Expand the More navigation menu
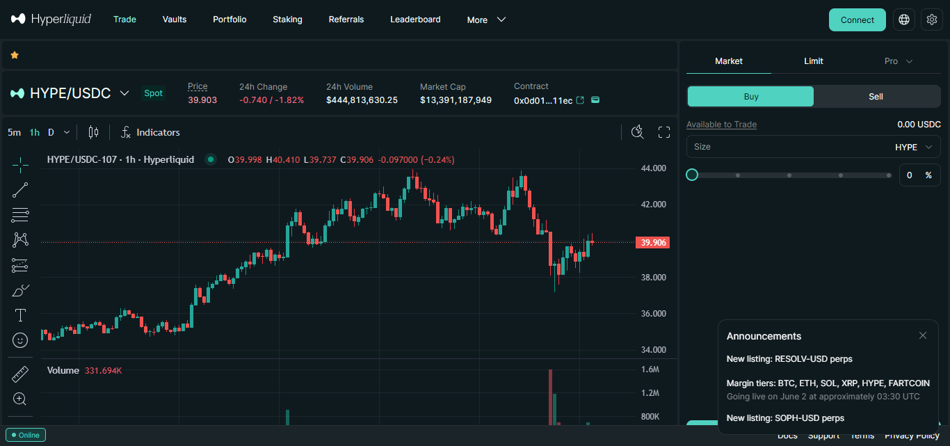The image size is (950, 446). [x=486, y=19]
